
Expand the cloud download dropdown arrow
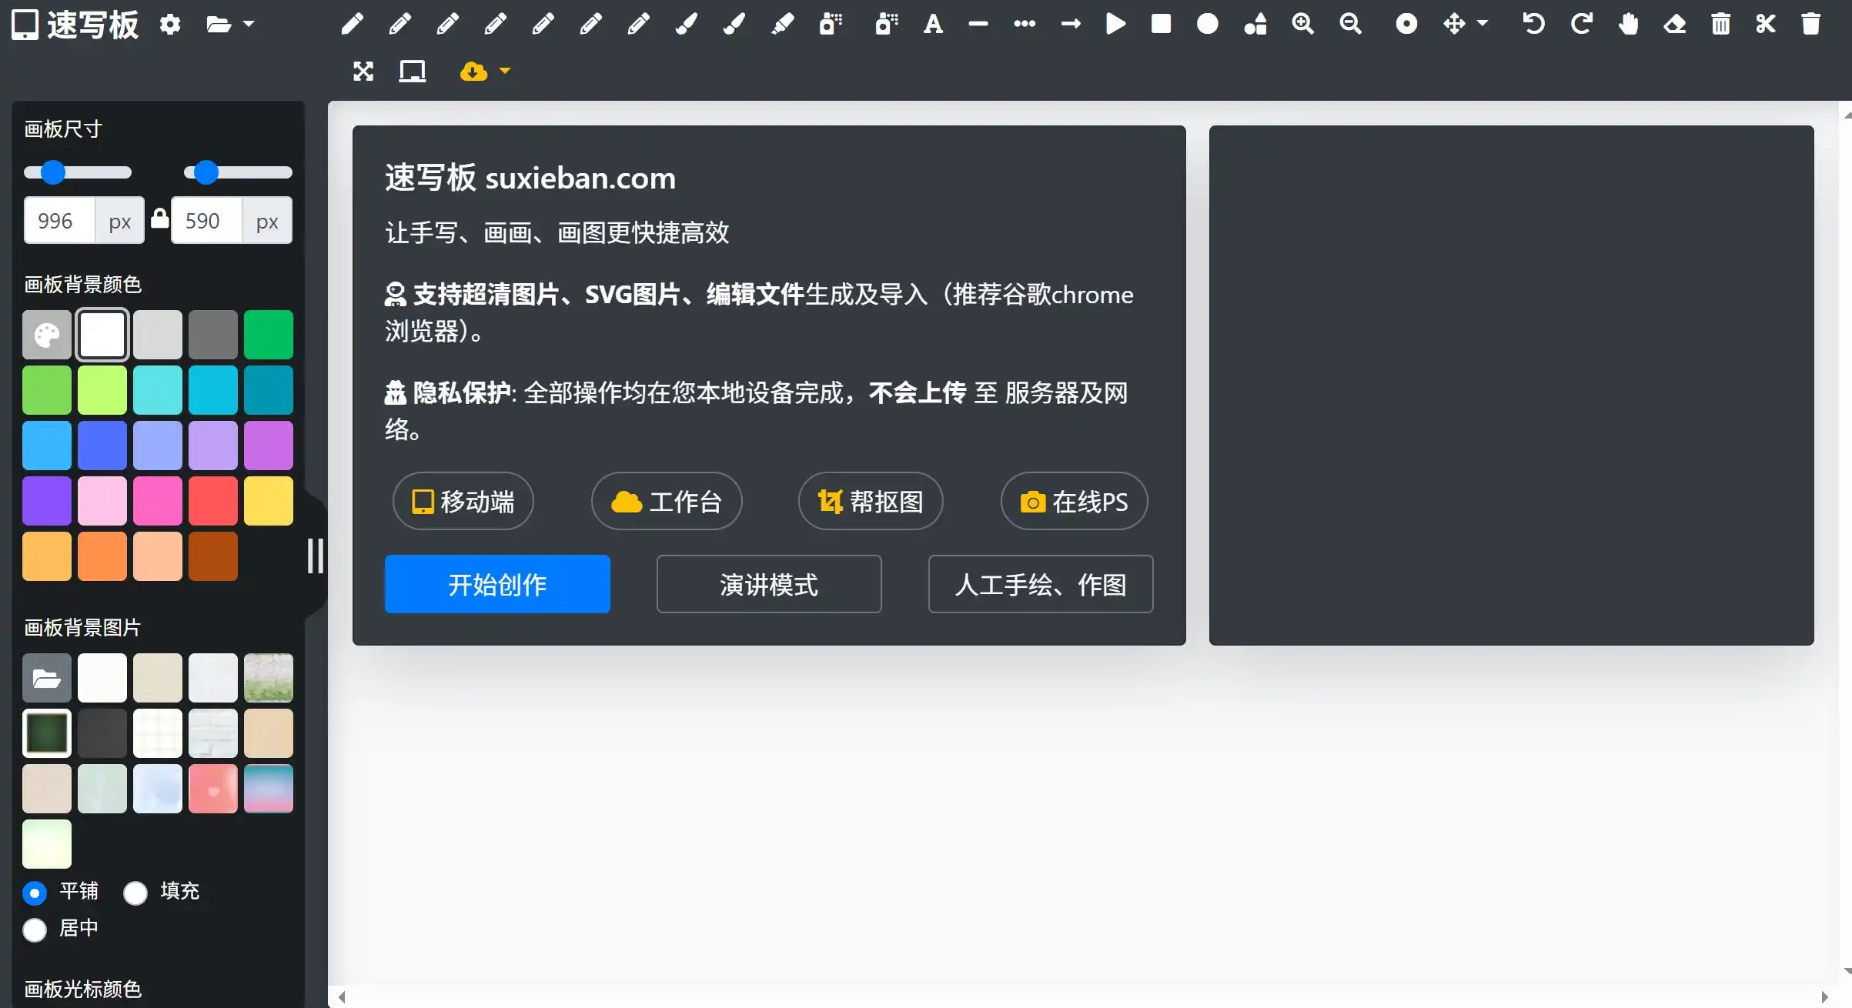pos(505,71)
